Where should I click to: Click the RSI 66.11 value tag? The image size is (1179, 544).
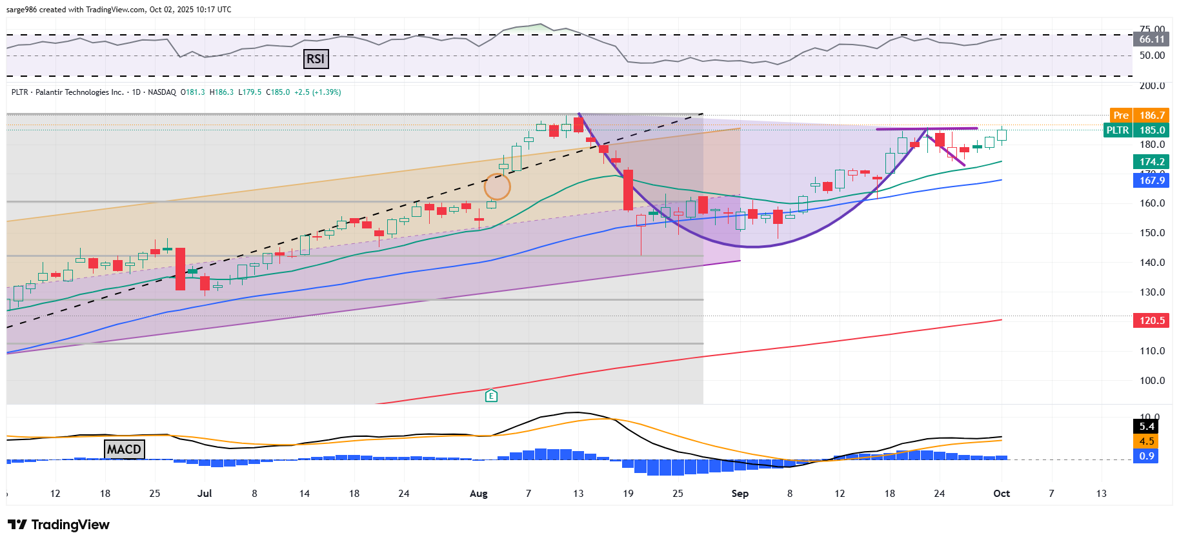pos(1151,39)
